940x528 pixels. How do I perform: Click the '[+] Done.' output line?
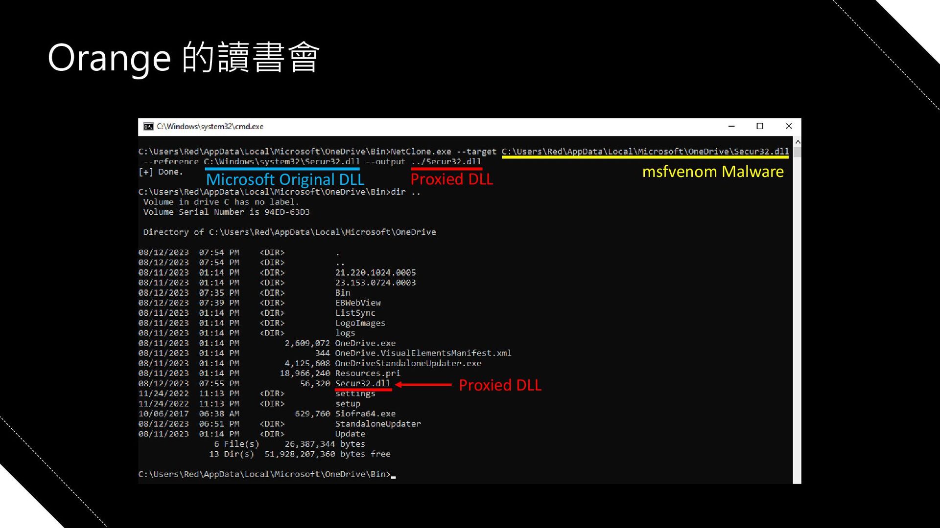coord(161,172)
